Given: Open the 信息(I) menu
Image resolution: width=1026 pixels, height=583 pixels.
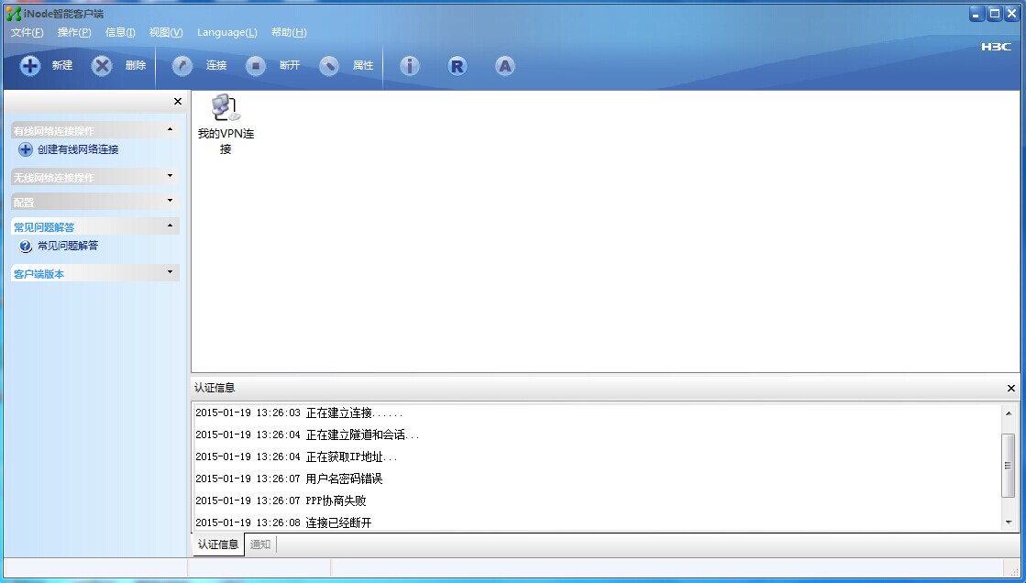Looking at the screenshot, I should pos(120,32).
